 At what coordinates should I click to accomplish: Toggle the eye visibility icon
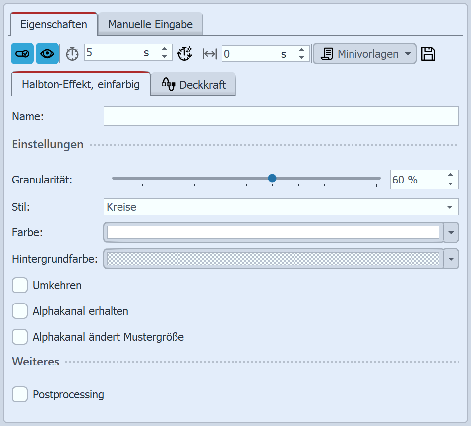[x=47, y=54]
